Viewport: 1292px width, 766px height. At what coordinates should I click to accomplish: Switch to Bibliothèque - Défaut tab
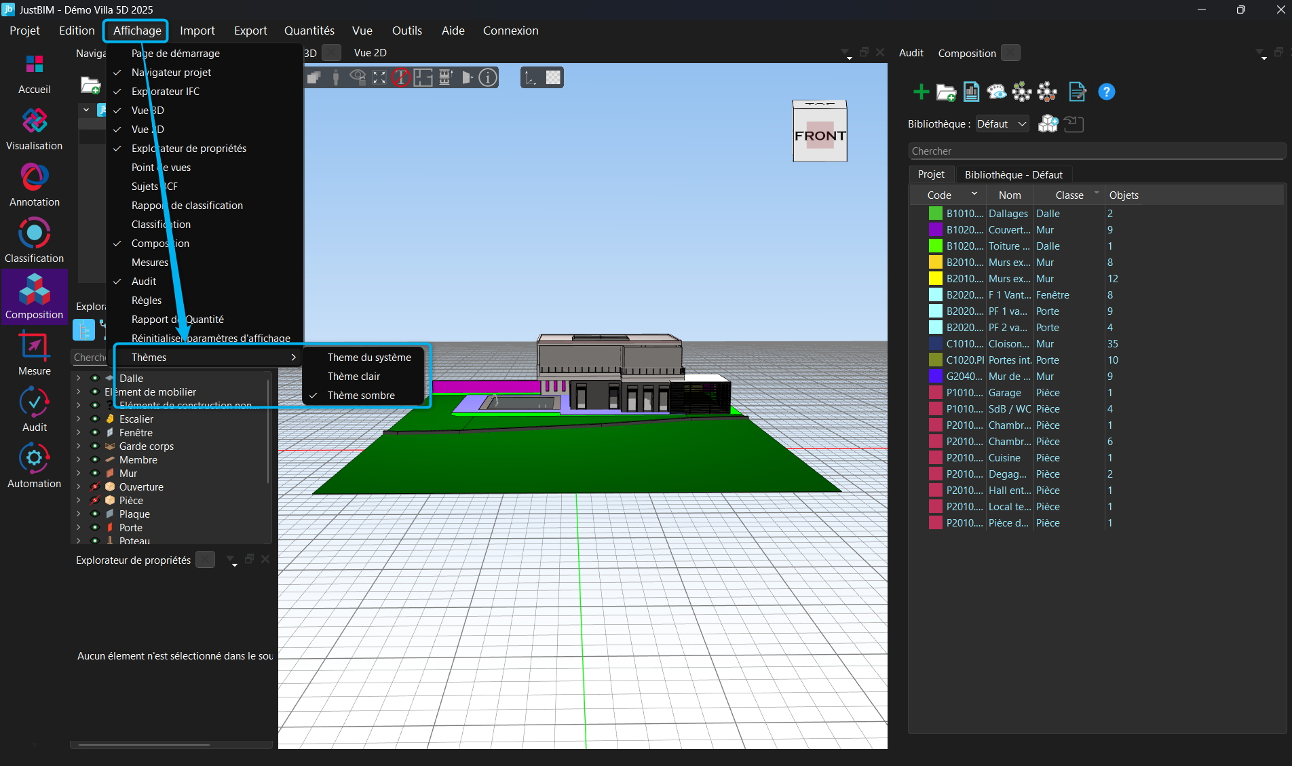[1013, 175]
